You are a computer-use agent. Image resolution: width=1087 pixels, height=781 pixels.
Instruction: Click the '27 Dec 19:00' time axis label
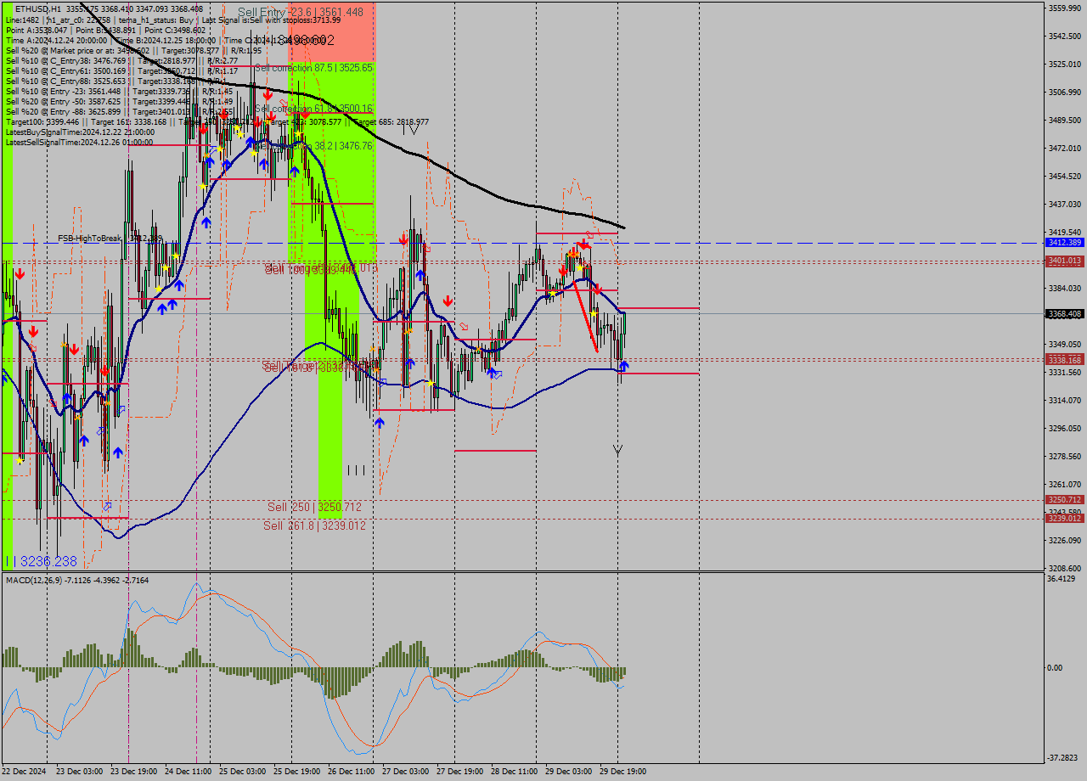pyautogui.click(x=459, y=772)
